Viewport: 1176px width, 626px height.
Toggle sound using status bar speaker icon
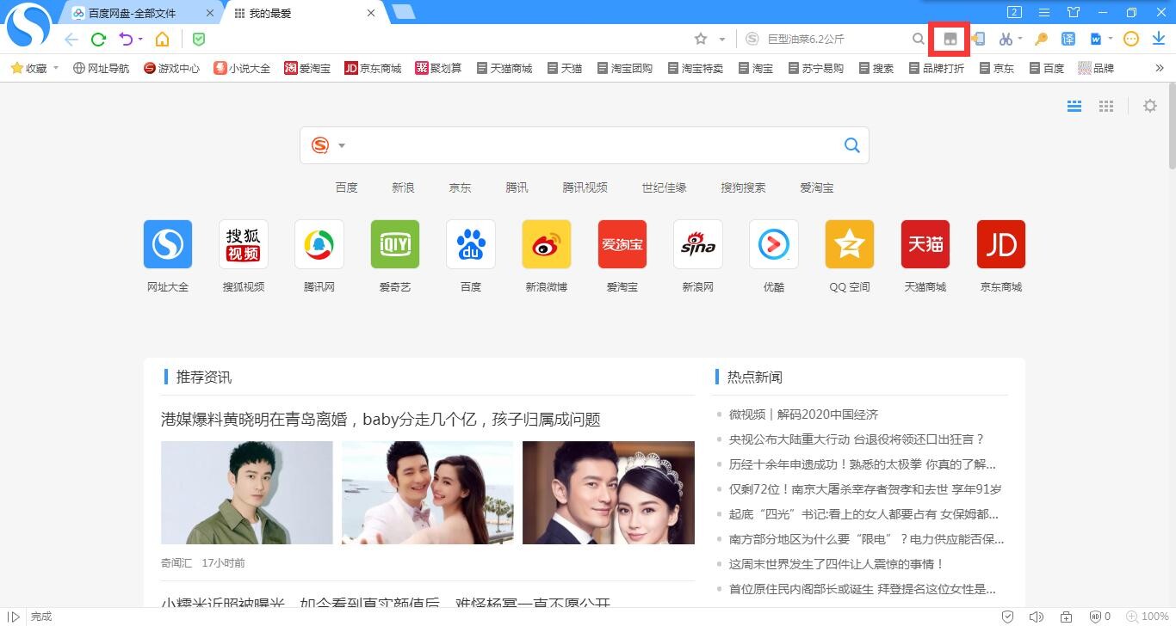click(1036, 617)
